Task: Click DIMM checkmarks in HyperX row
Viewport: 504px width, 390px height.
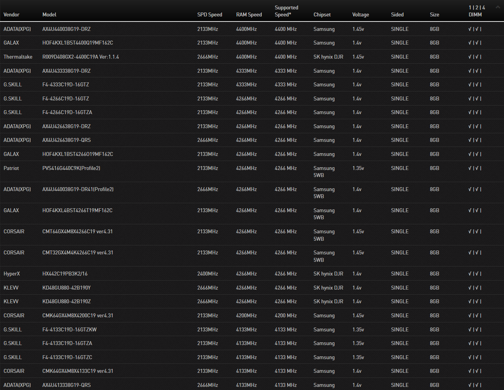Action: click(475, 274)
